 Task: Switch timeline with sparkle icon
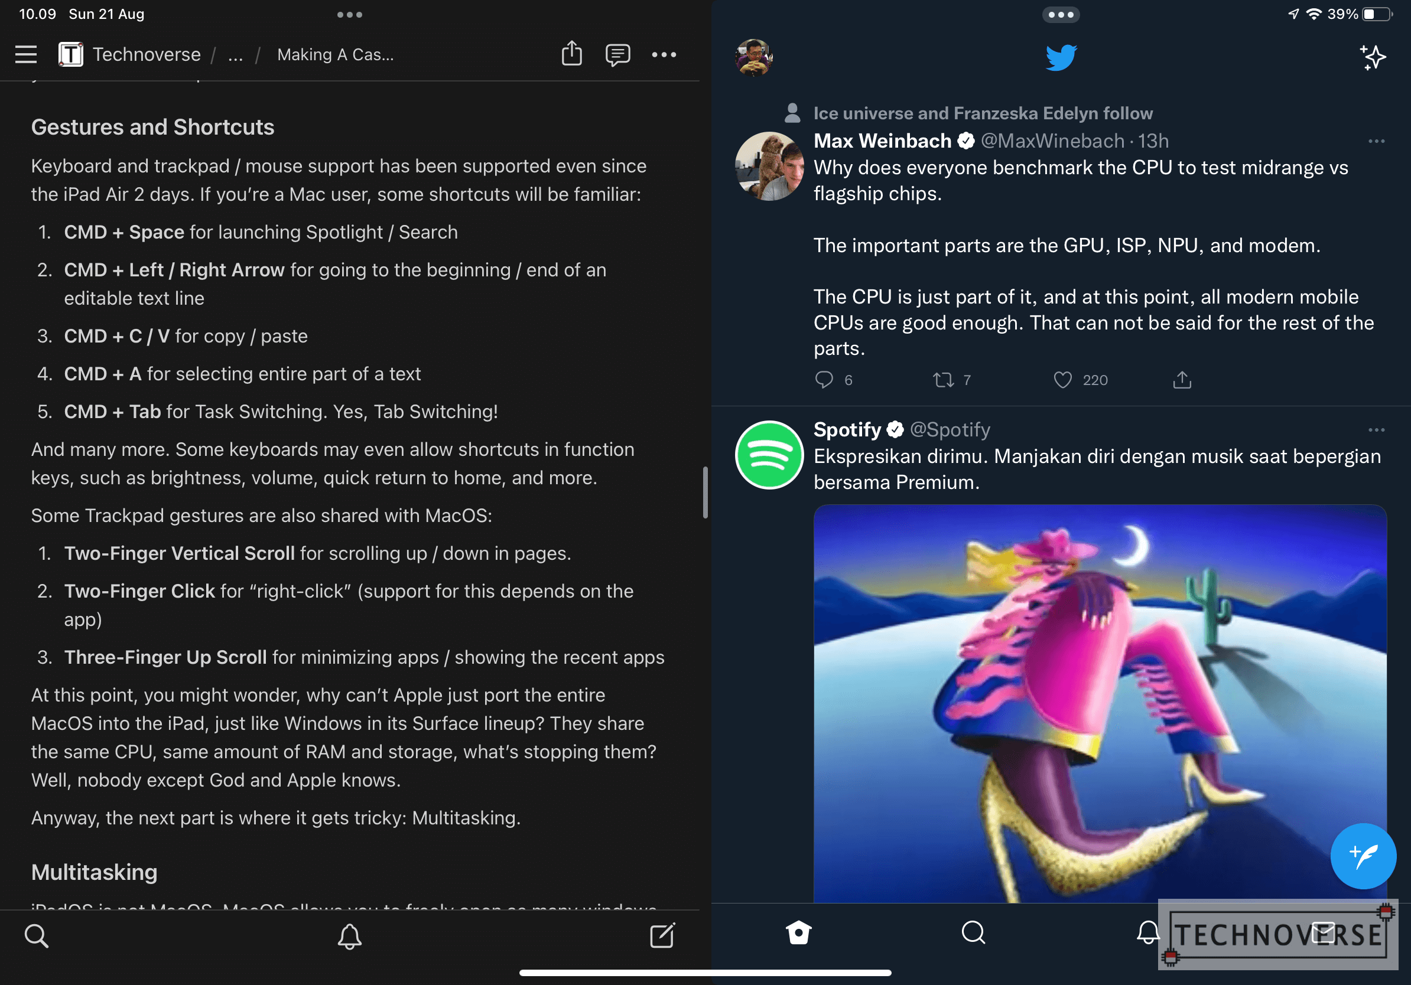[x=1372, y=58]
